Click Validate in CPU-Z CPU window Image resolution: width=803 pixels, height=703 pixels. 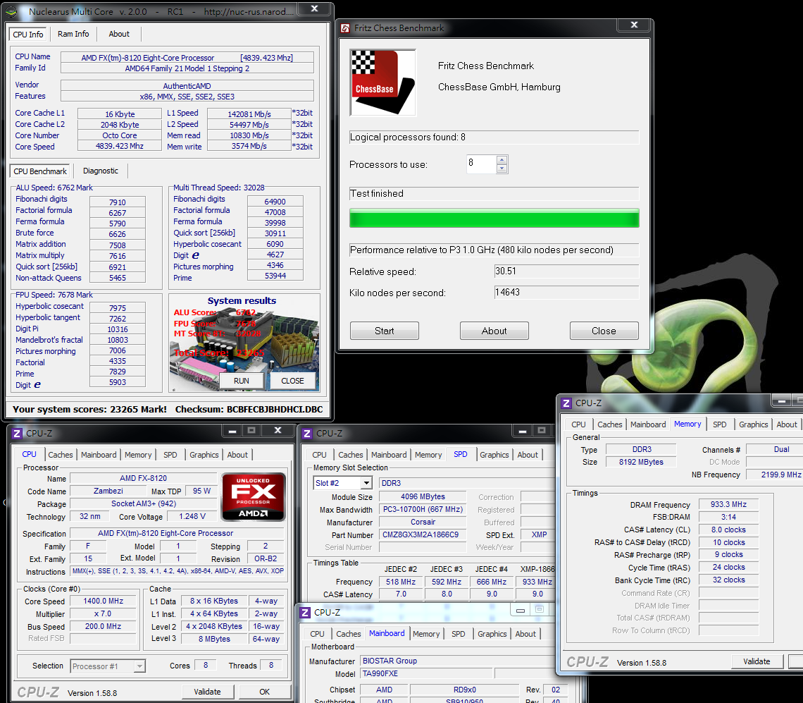(207, 692)
